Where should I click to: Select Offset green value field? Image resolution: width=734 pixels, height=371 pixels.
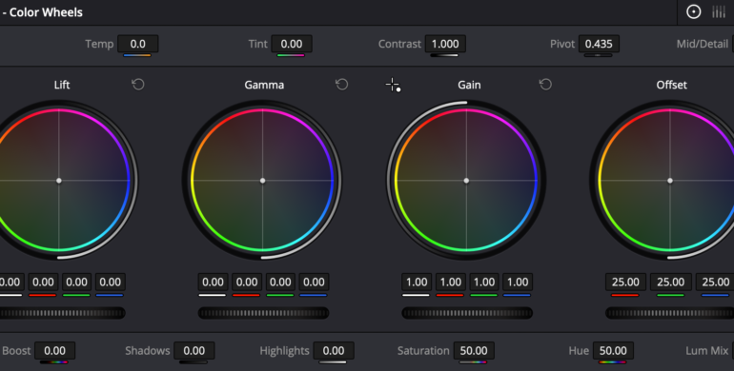[x=670, y=283]
